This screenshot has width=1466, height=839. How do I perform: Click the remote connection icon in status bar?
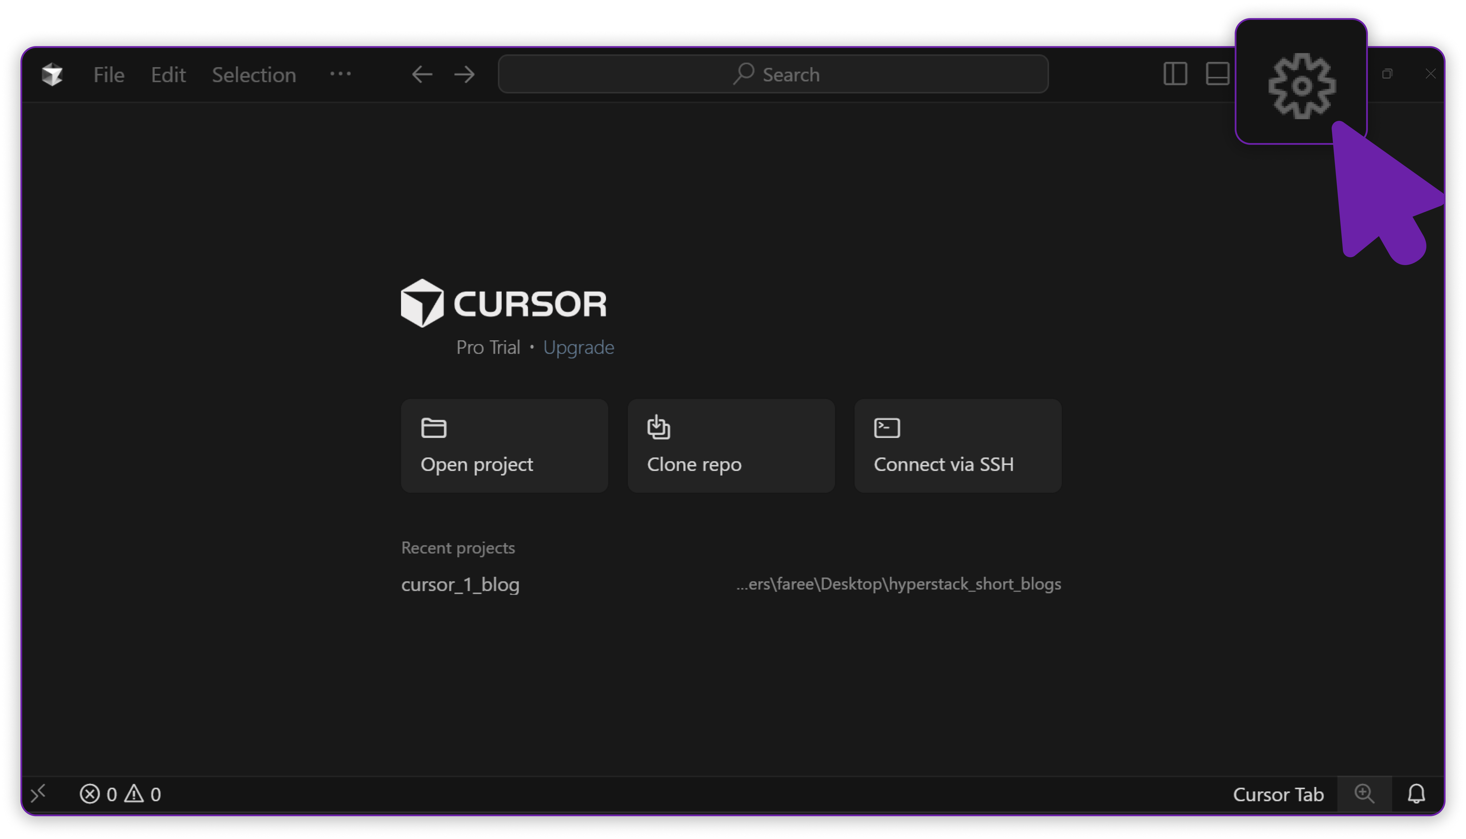point(39,794)
